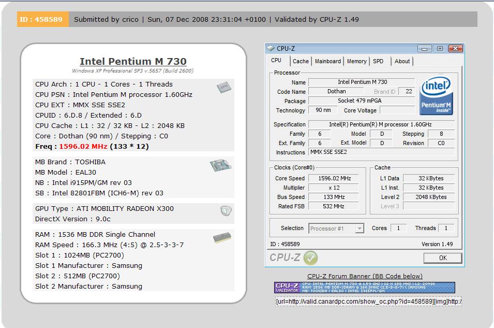Switch to the CPU tab
The width and height of the screenshot is (494, 328).
[x=276, y=60]
